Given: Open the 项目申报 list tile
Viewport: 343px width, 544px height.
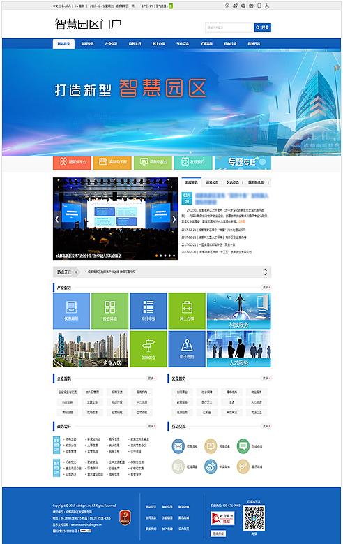Looking at the screenshot, I should [148, 311].
